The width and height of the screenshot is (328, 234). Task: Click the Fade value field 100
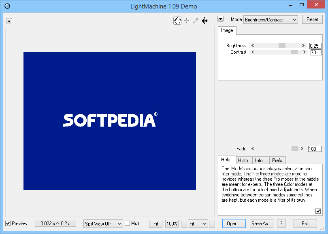(x=315, y=149)
